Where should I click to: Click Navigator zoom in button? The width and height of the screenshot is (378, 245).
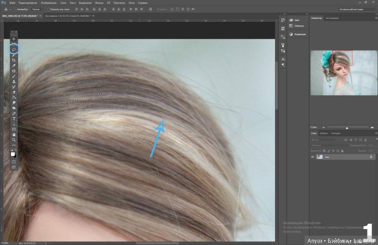pyautogui.click(x=372, y=127)
